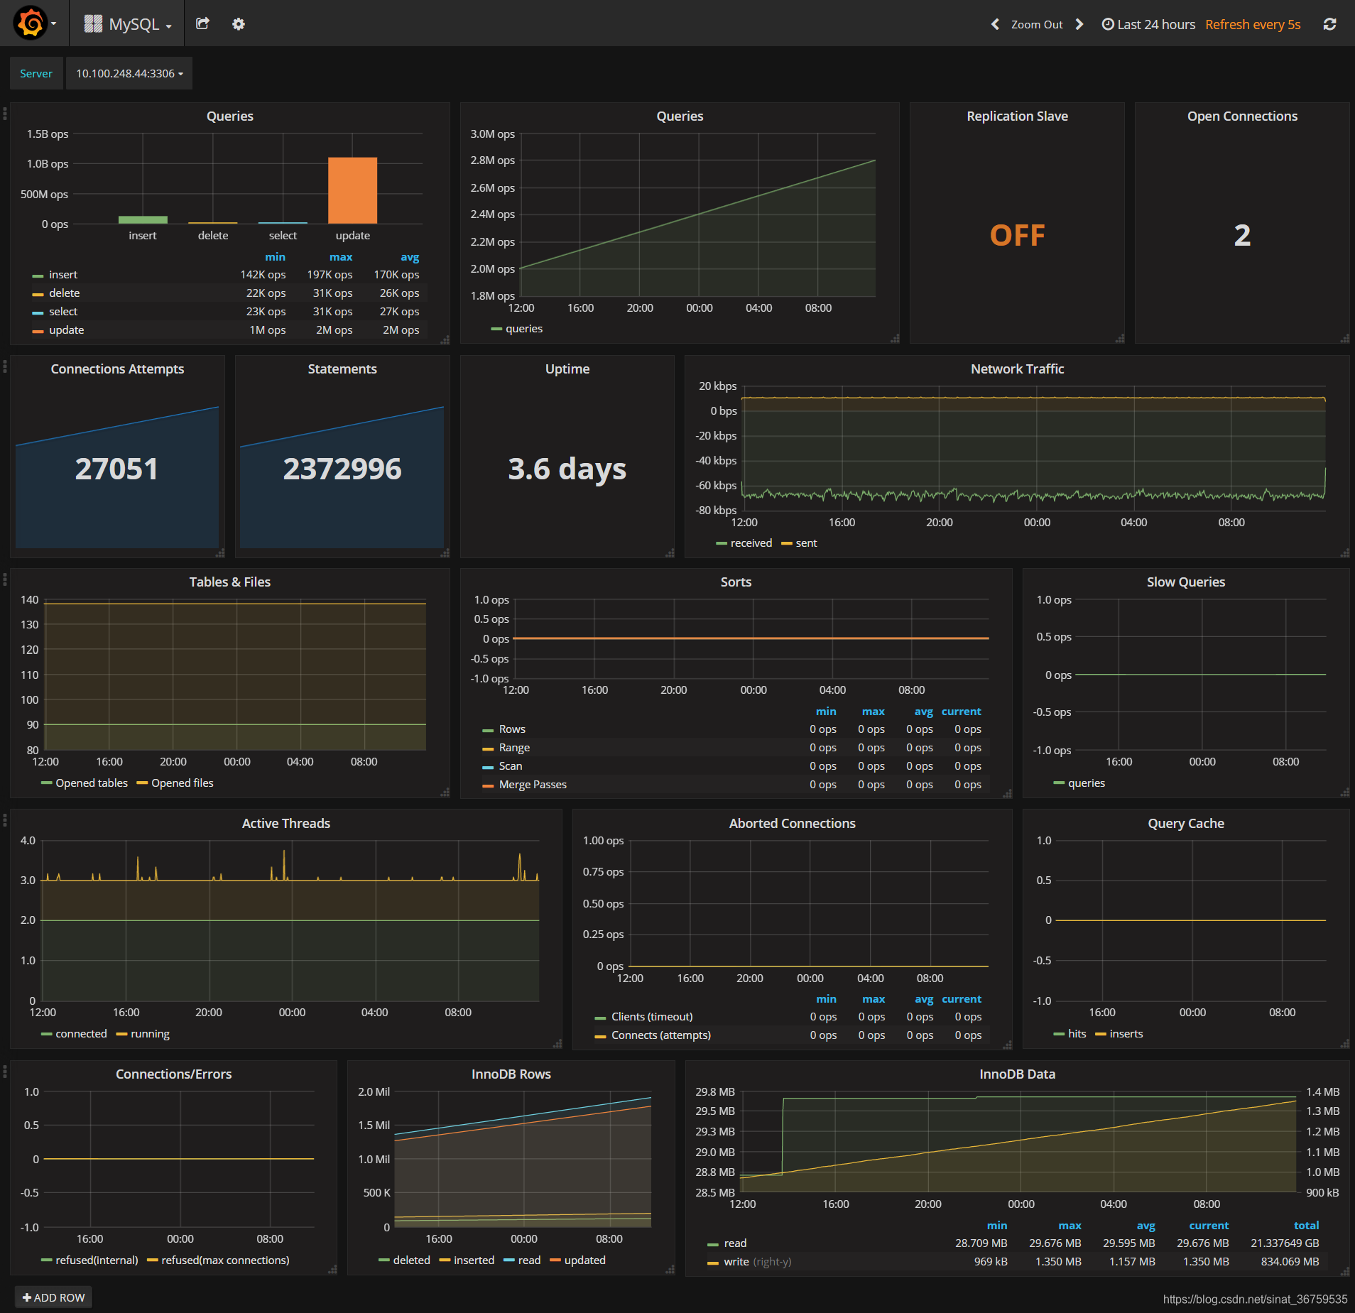Sort Queries legend by avg column

coord(410,256)
